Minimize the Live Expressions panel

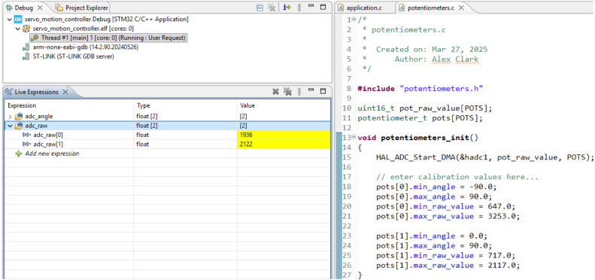(311, 90)
